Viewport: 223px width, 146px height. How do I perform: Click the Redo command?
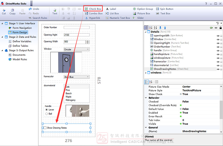click(x=34, y=13)
